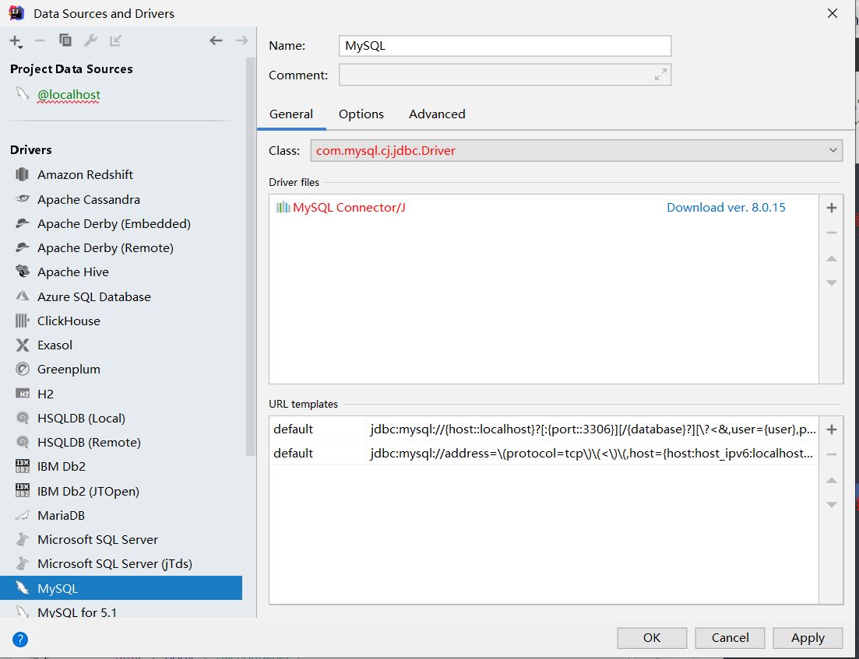Image resolution: width=859 pixels, height=659 pixels.
Task: Add a URL template with plus
Action: tap(831, 429)
